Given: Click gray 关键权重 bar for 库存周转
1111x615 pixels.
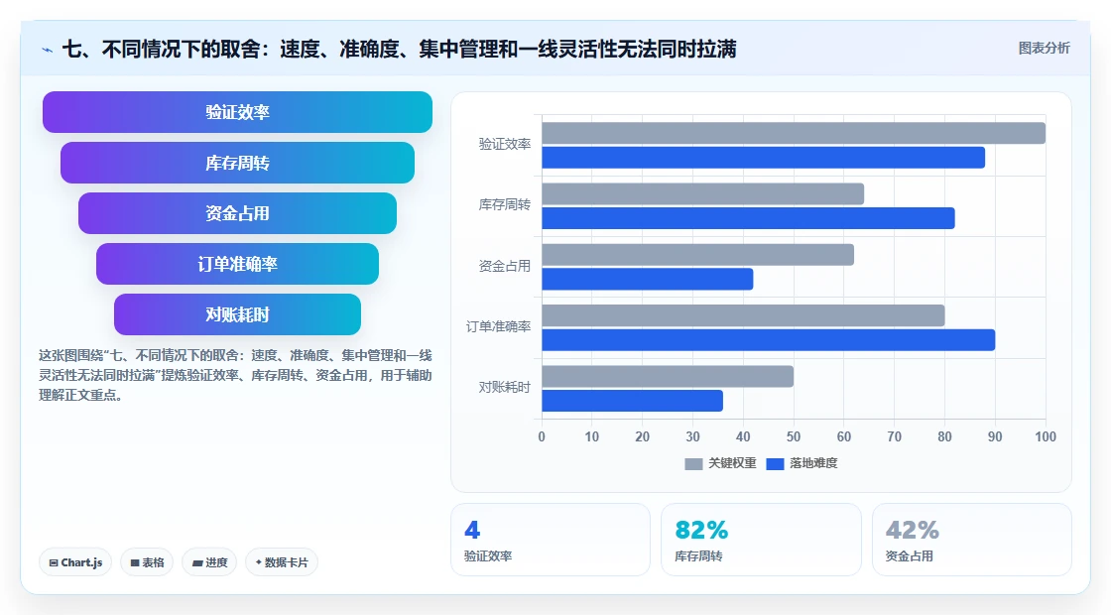Looking at the screenshot, I should [703, 194].
